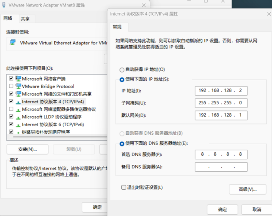The image size is (272, 216).
Task: Select 自动获得 IP 地址 radio button
Action: 122,70
